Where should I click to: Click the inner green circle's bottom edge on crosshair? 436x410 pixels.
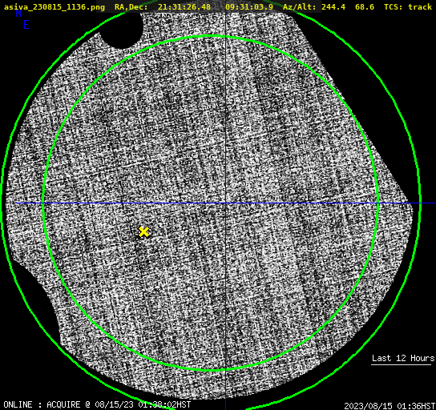(x=225, y=369)
